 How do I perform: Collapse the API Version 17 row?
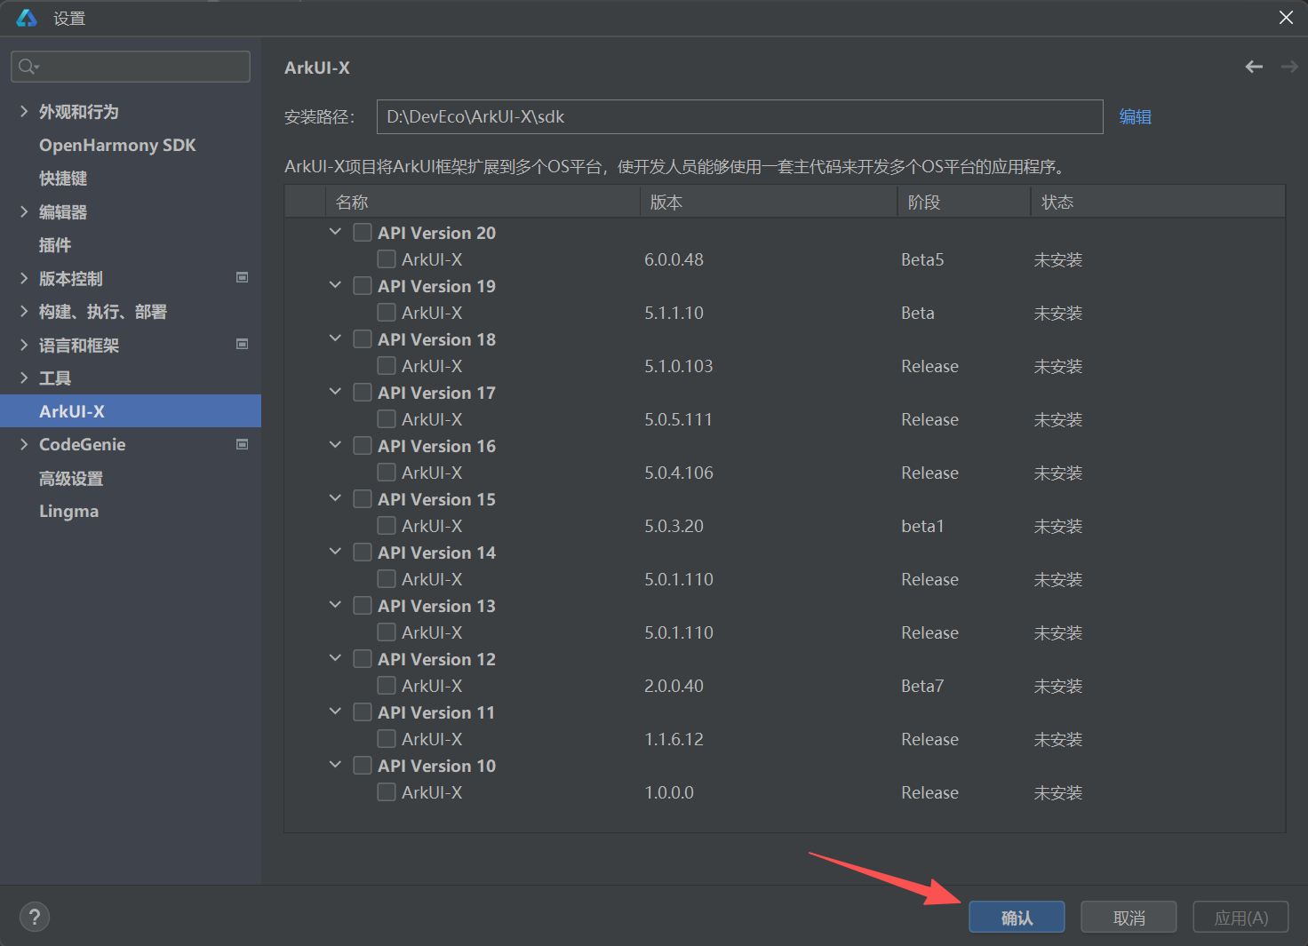tap(335, 392)
